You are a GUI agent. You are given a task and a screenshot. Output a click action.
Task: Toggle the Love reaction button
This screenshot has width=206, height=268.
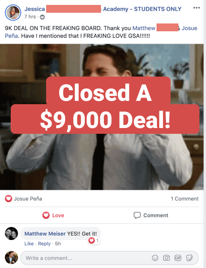click(53, 215)
